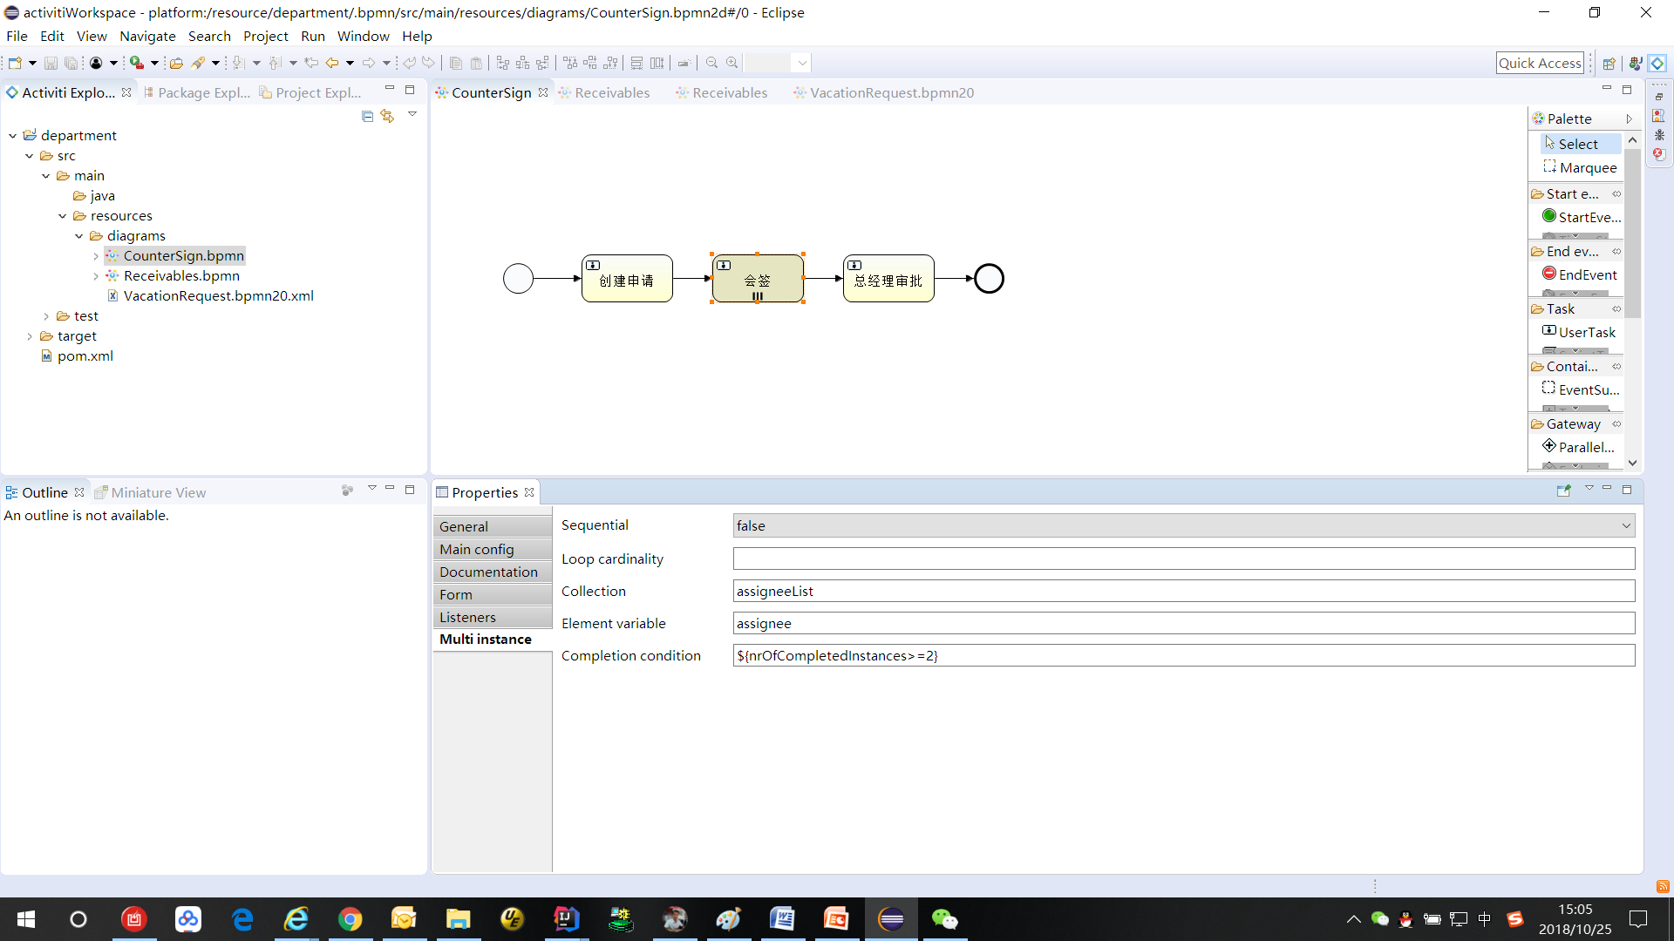Click the Zoom In magnifier icon

[732, 63]
